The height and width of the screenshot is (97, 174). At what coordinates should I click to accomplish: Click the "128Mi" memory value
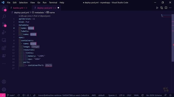pos(41,56)
